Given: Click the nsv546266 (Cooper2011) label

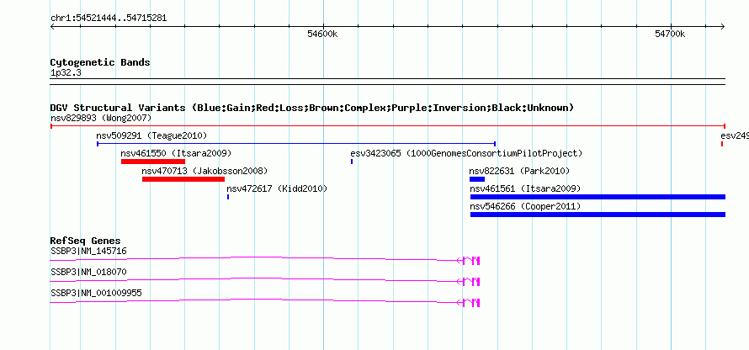Looking at the screenshot, I should coord(525,206).
